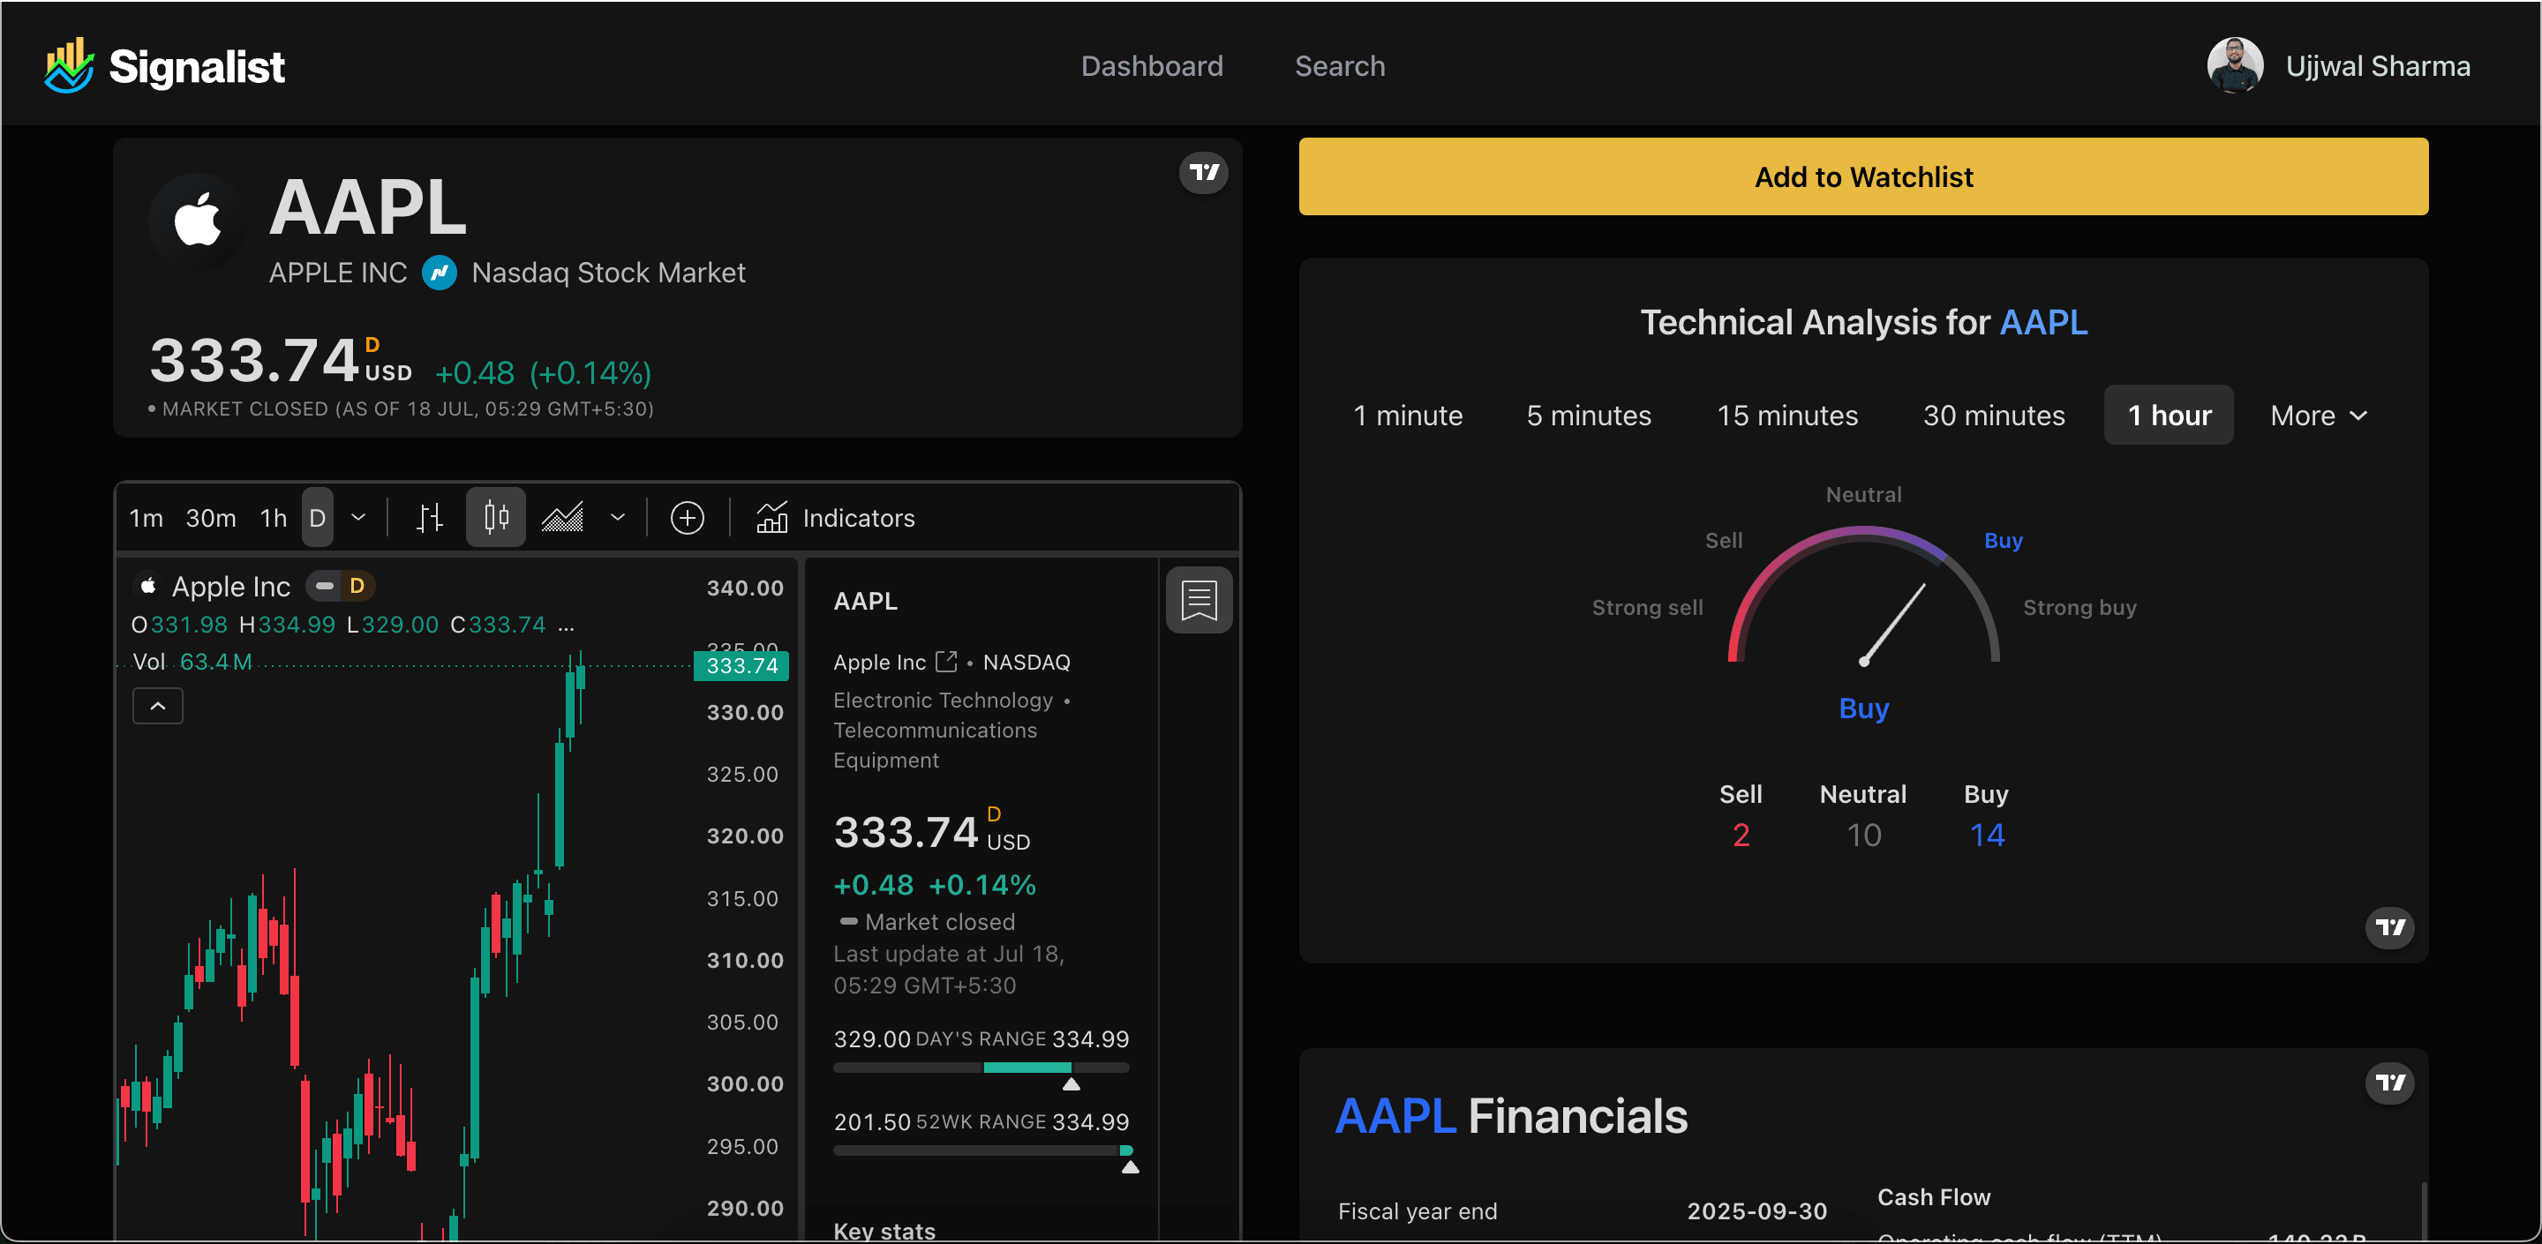This screenshot has width=2542, height=1244.
Task: Expand the More timeframes dropdown
Action: click(x=2318, y=416)
